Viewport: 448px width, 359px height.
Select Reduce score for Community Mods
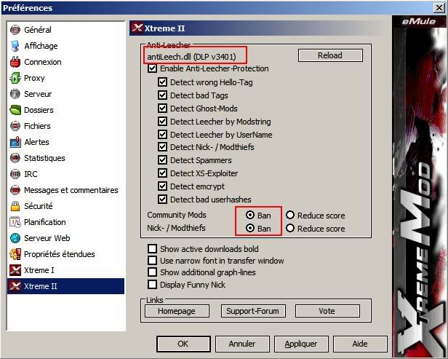coord(290,215)
